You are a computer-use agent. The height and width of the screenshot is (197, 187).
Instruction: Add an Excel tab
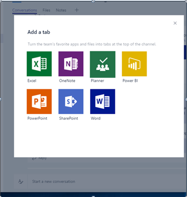coord(39,64)
